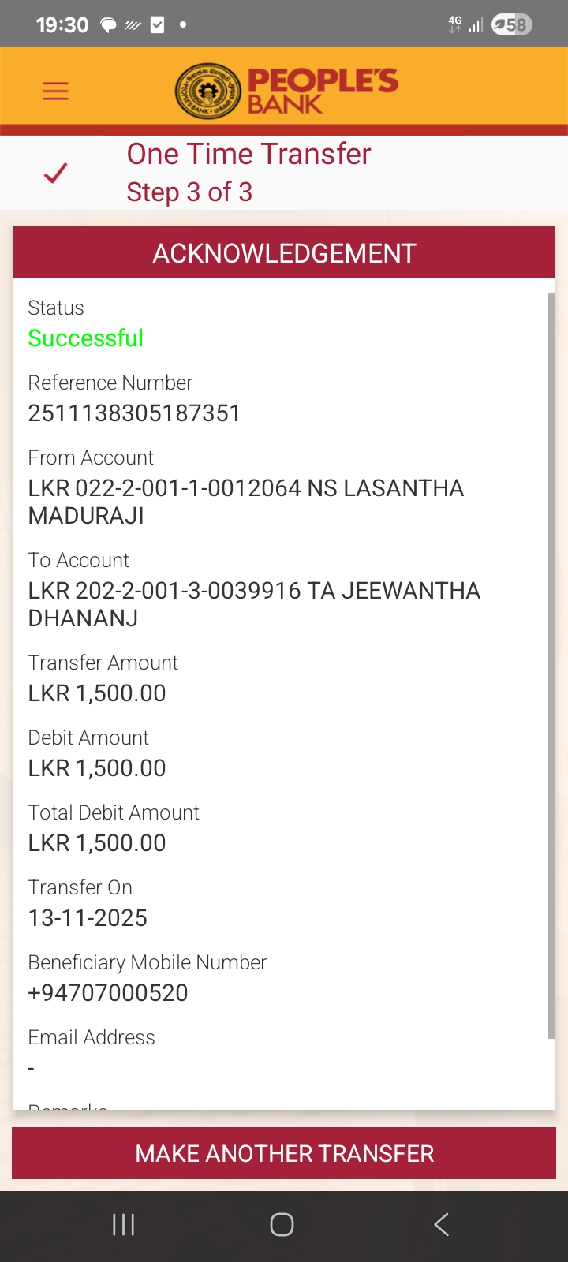Screen dimensions: 568x1262
Task: Tap the checkbox notification icon in status bar
Action: click(158, 25)
